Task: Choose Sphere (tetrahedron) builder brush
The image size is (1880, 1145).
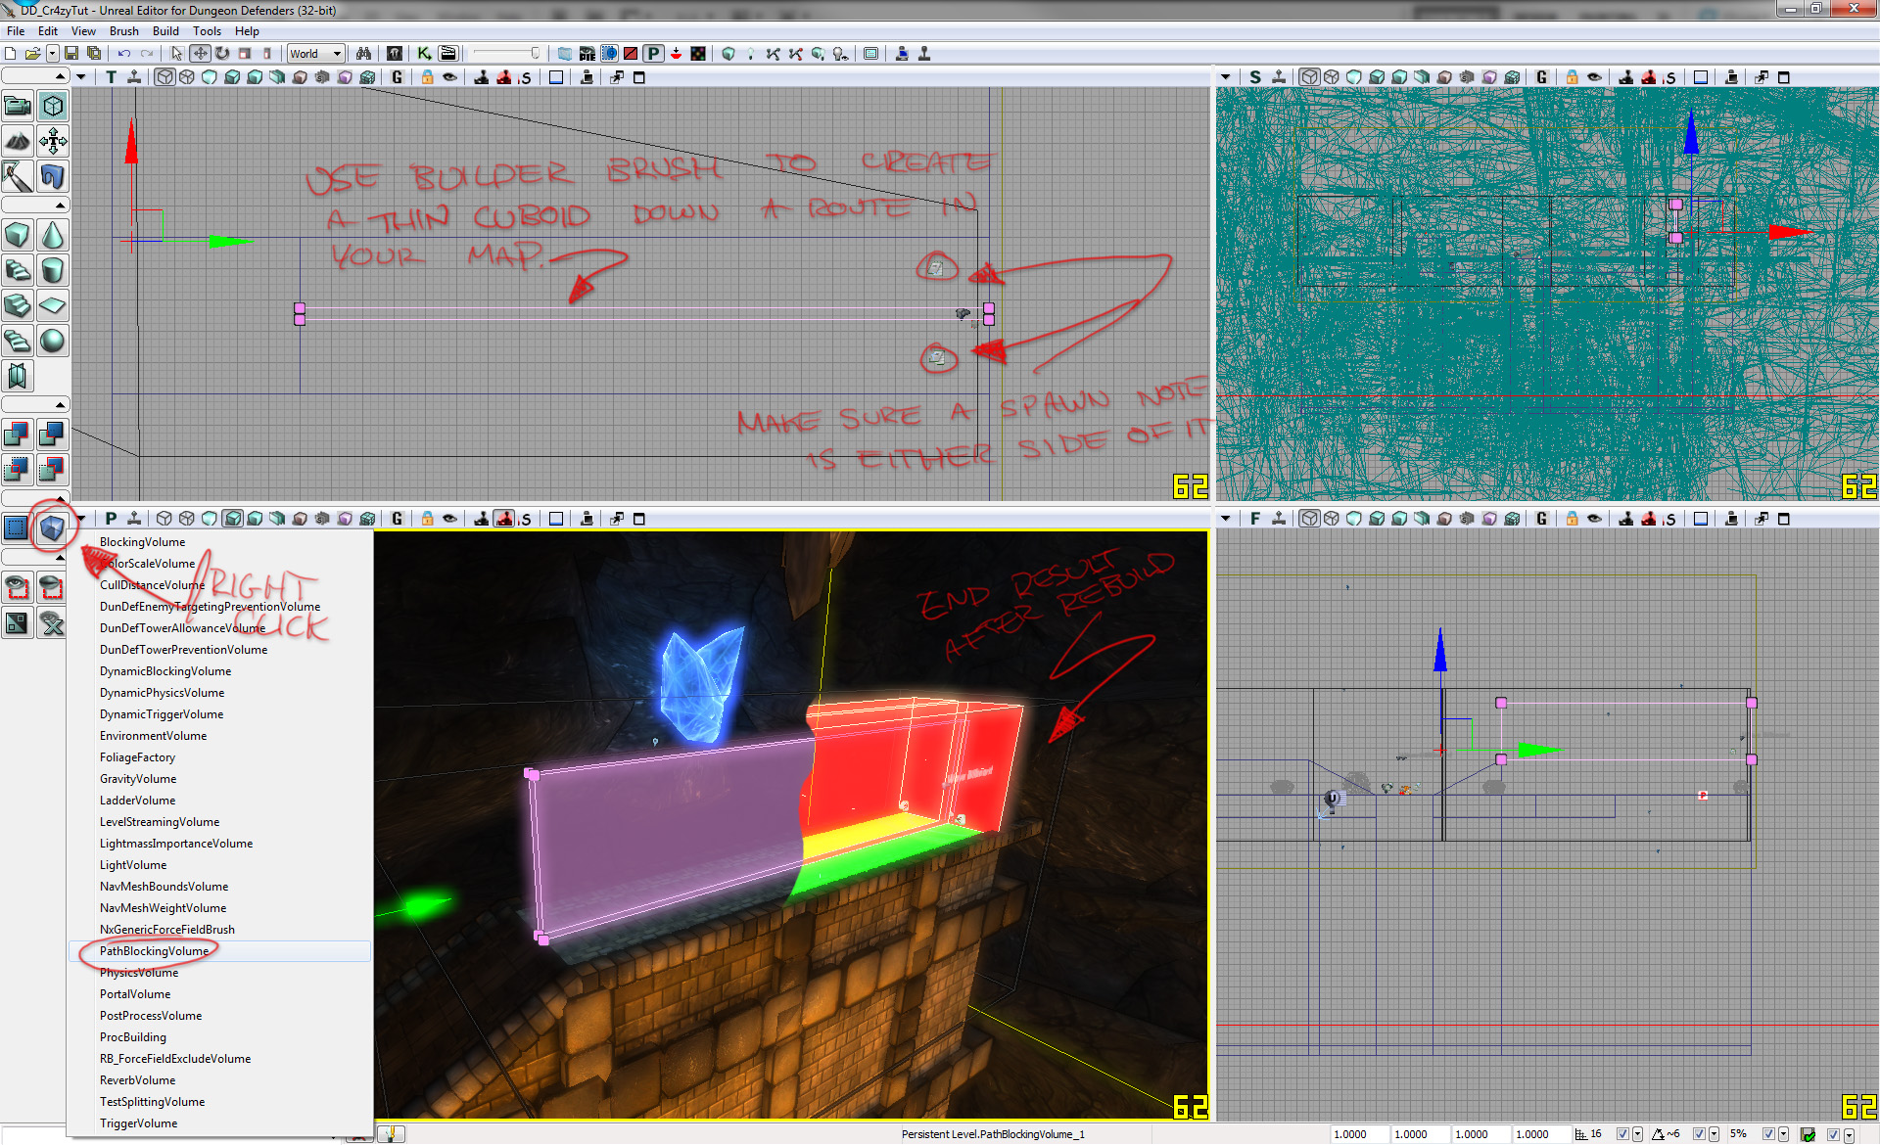Action: pos(53,341)
